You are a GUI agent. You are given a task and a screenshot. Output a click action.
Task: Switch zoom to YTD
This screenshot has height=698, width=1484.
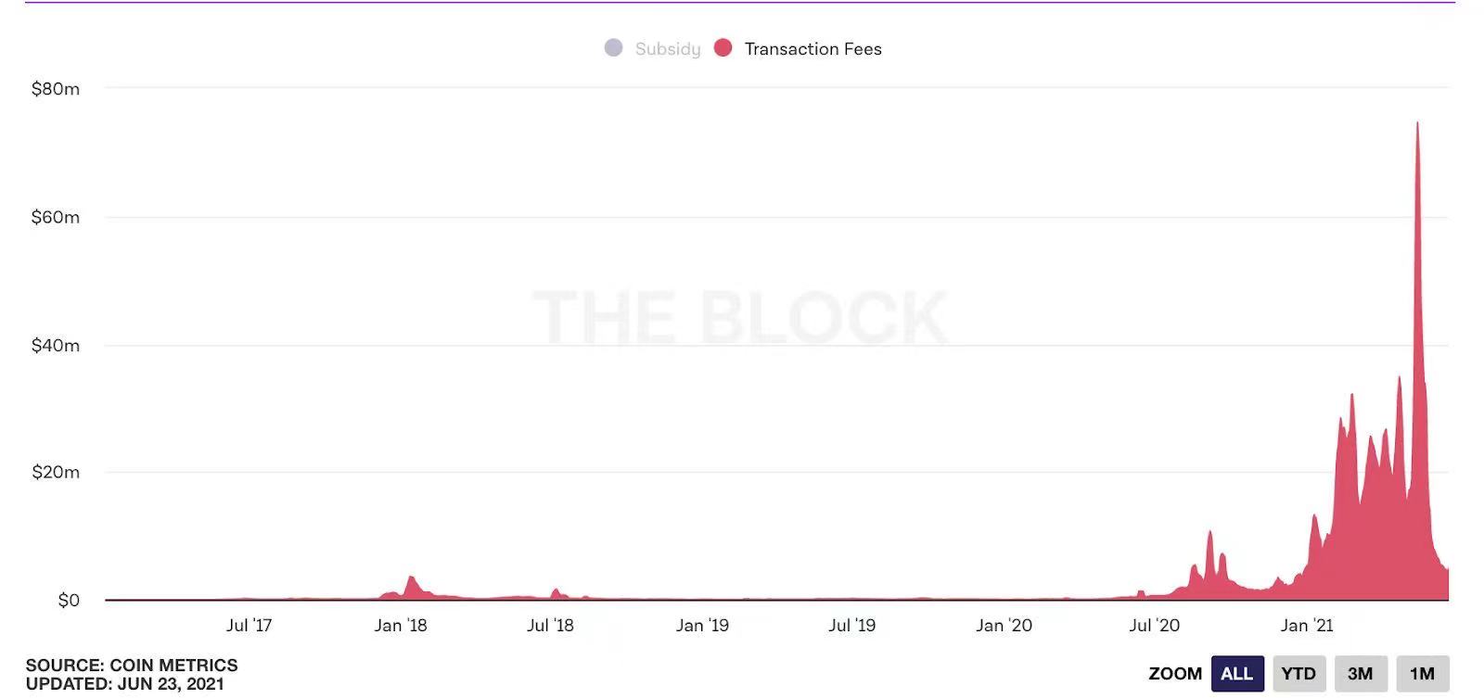1298,674
